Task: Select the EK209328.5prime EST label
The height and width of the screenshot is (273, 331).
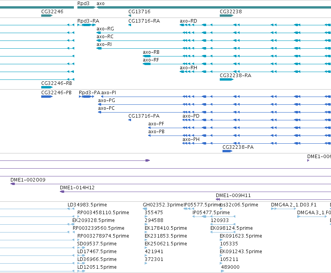Action: click(93, 220)
